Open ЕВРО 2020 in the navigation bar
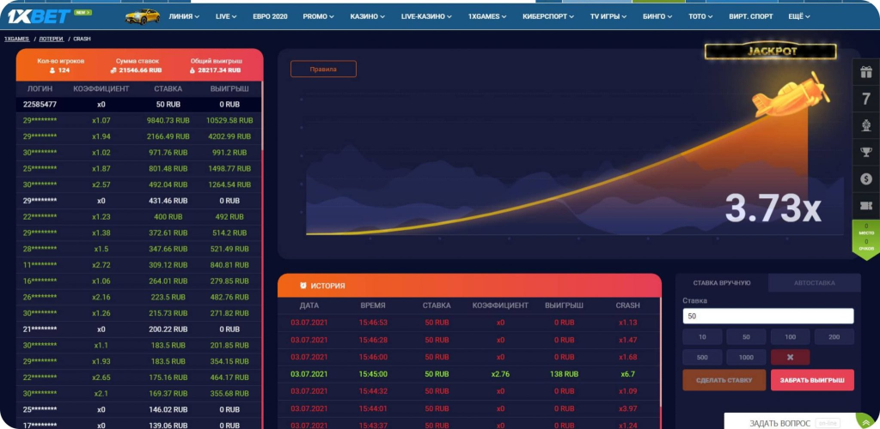This screenshot has height=429, width=880. pyautogui.click(x=270, y=16)
